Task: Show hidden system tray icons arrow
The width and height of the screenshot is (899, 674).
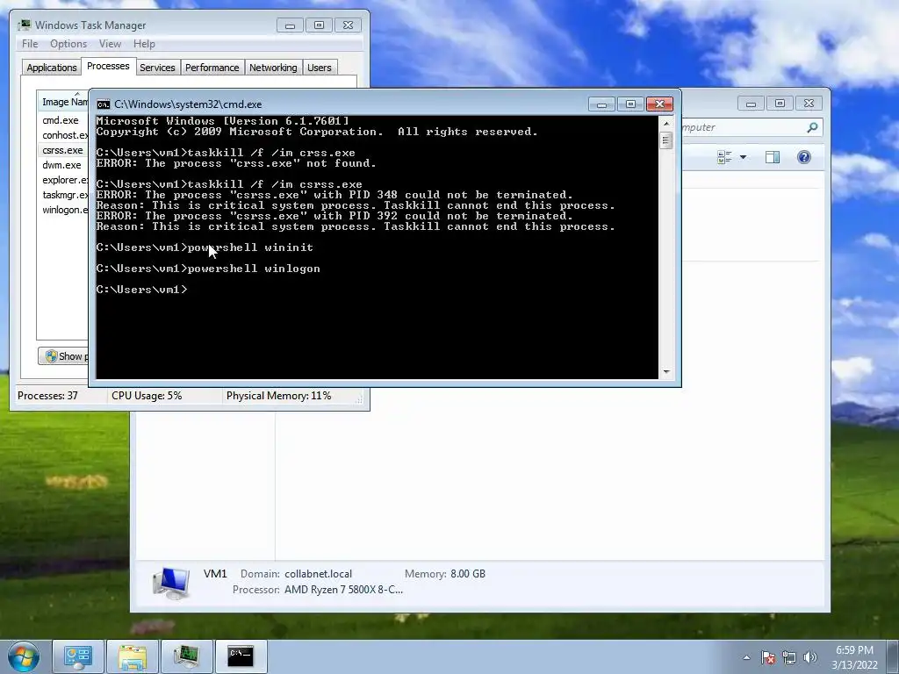Action: 746,657
